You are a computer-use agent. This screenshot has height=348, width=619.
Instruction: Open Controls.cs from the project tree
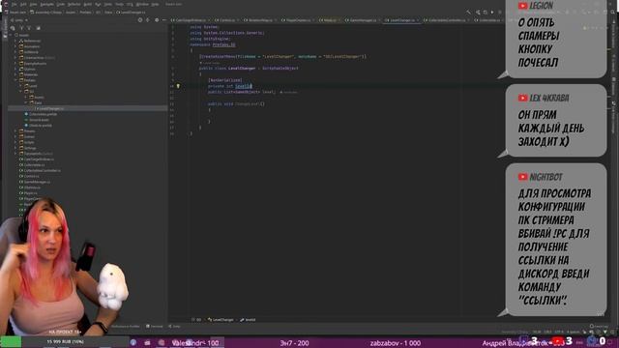[x=29, y=176]
